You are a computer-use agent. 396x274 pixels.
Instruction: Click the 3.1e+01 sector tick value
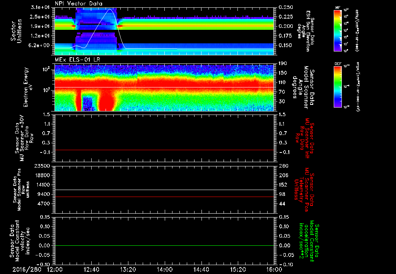pyautogui.click(x=40, y=7)
